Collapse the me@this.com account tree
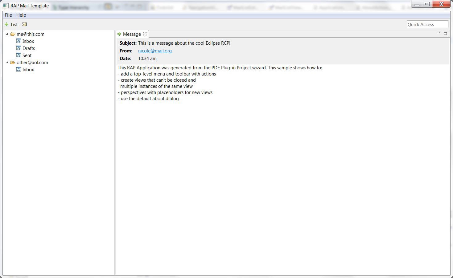Screen dimensions: 453x278 click(7, 34)
